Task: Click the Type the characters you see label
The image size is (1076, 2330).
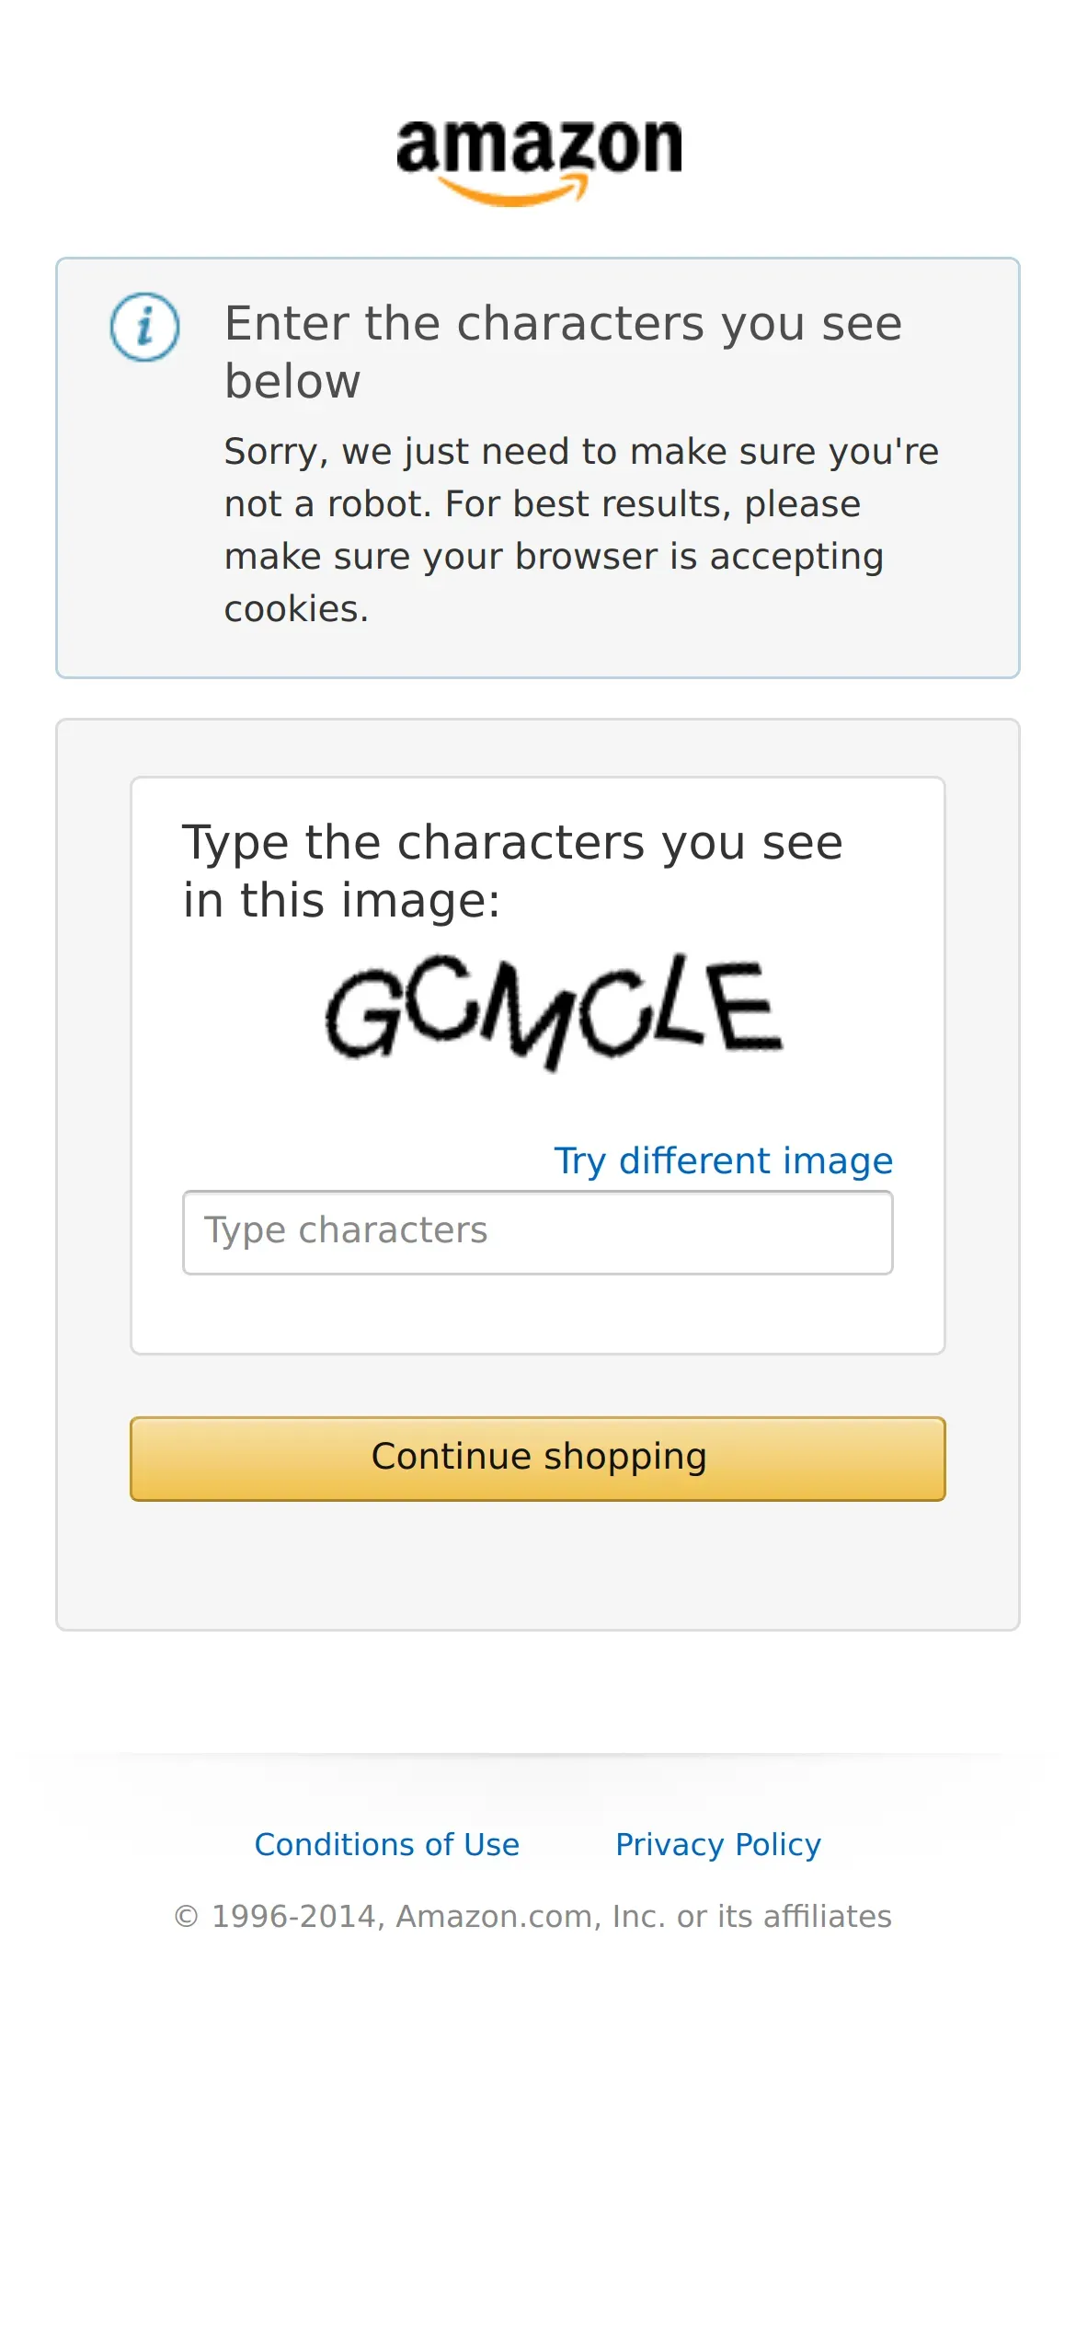Action: click(x=512, y=871)
